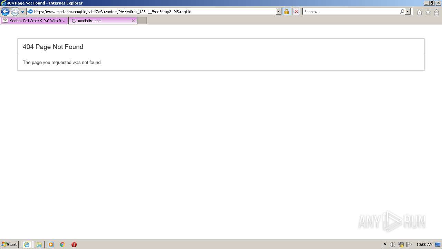Launch the media player taskbar icon
442x249 pixels.
coord(51,245)
